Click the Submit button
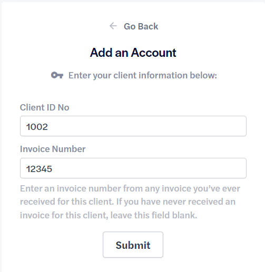Viewport: 265px width, 272px height. click(133, 245)
